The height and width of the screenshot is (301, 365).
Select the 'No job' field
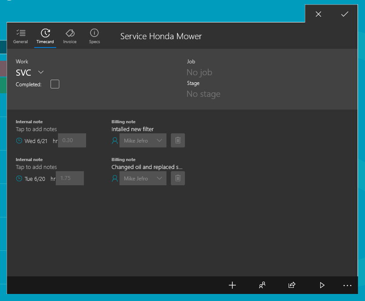tap(199, 73)
